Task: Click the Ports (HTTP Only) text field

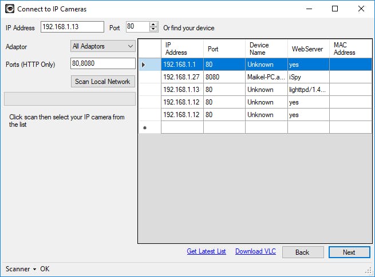Action: coord(102,64)
